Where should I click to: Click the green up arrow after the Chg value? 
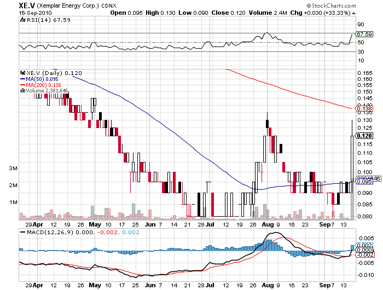click(353, 13)
